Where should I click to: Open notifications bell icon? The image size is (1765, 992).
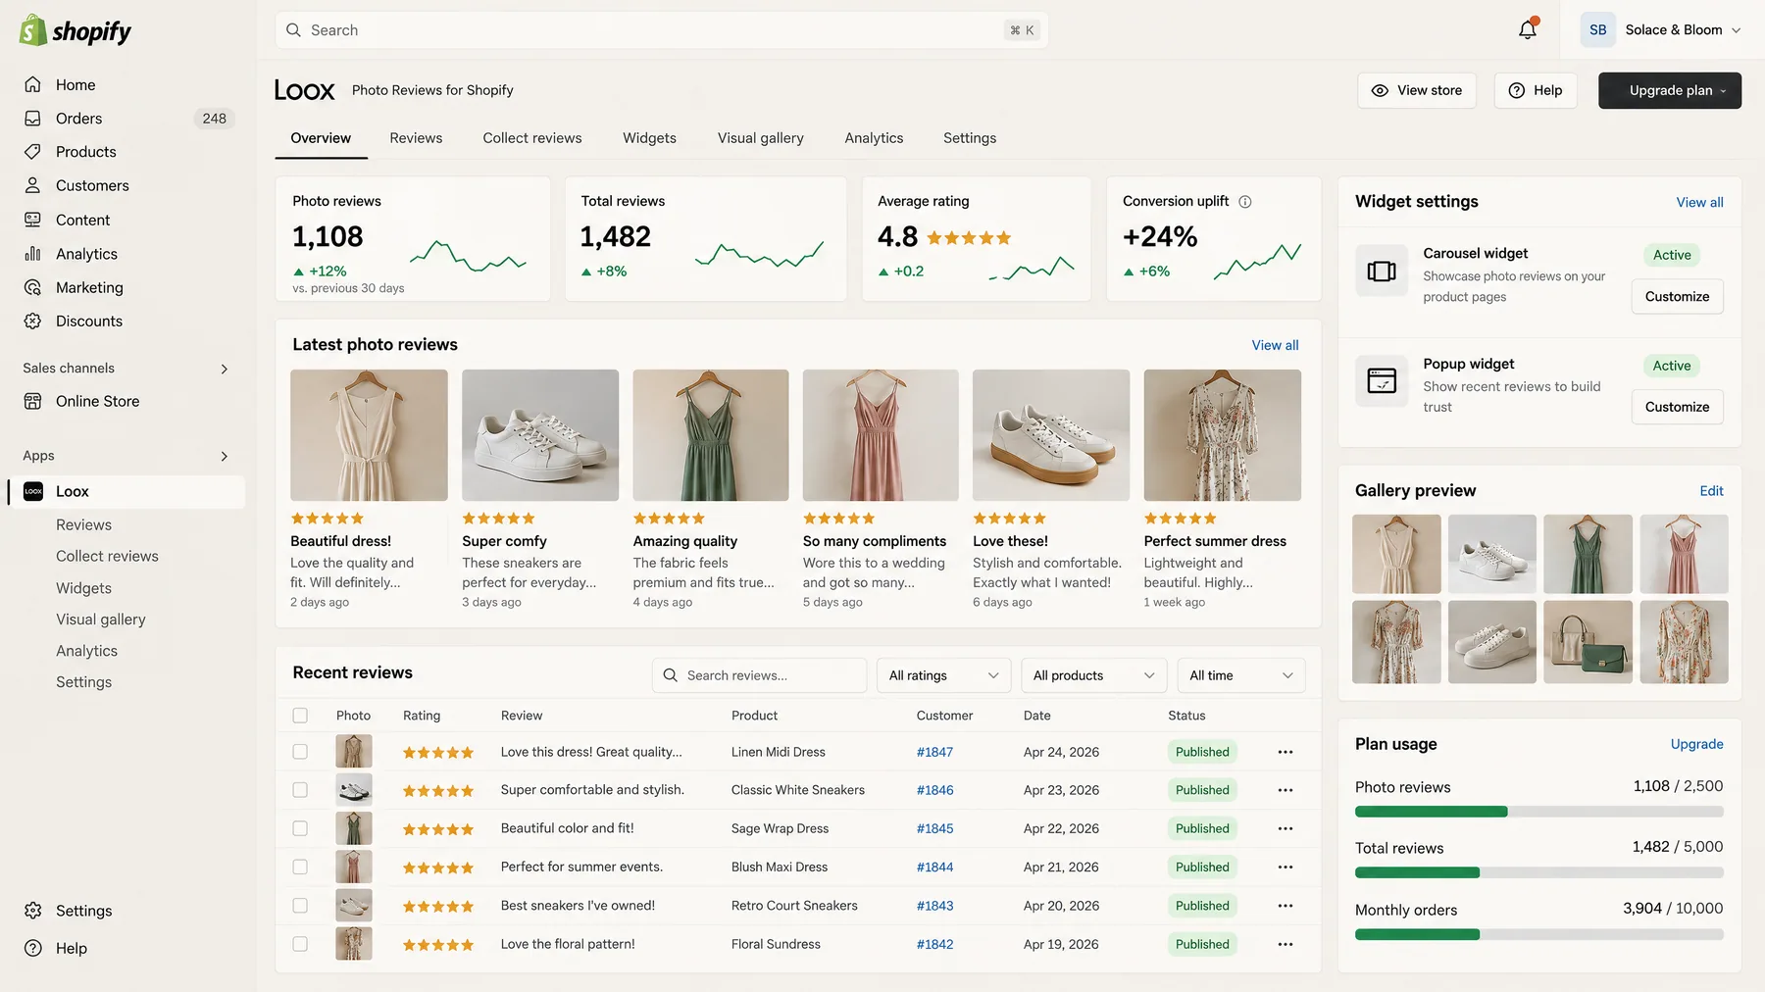(1528, 29)
